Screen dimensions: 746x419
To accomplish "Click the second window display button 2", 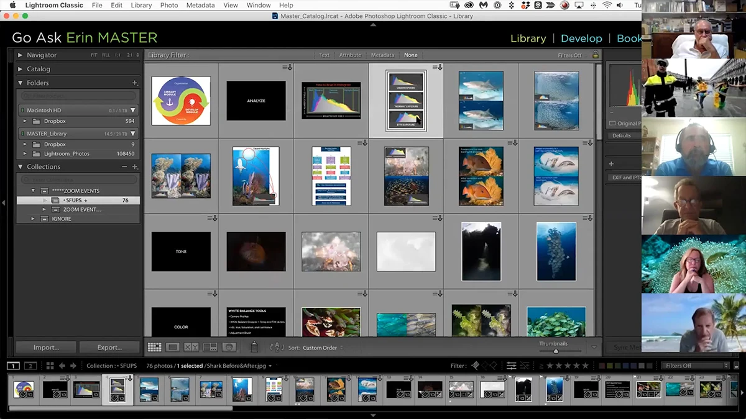I will (30, 366).
